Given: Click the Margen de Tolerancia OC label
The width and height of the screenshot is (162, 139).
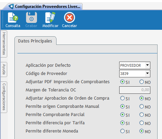Looking at the screenshot, I should click(51, 90).
